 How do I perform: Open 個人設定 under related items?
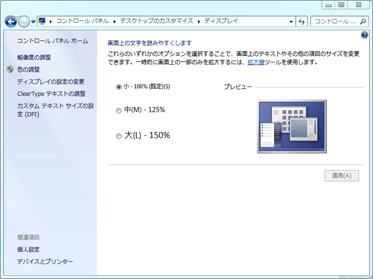tap(28, 249)
